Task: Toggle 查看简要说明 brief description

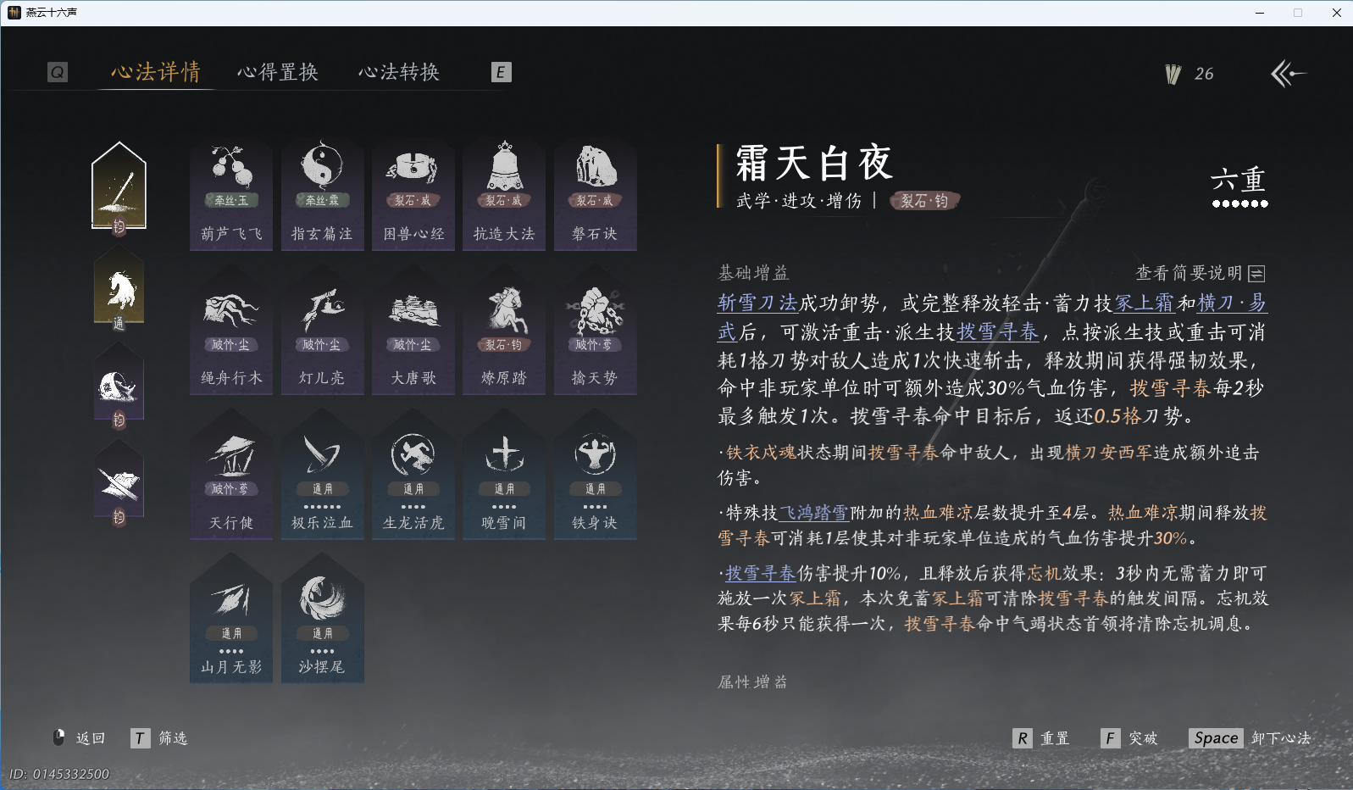Action: [1201, 273]
